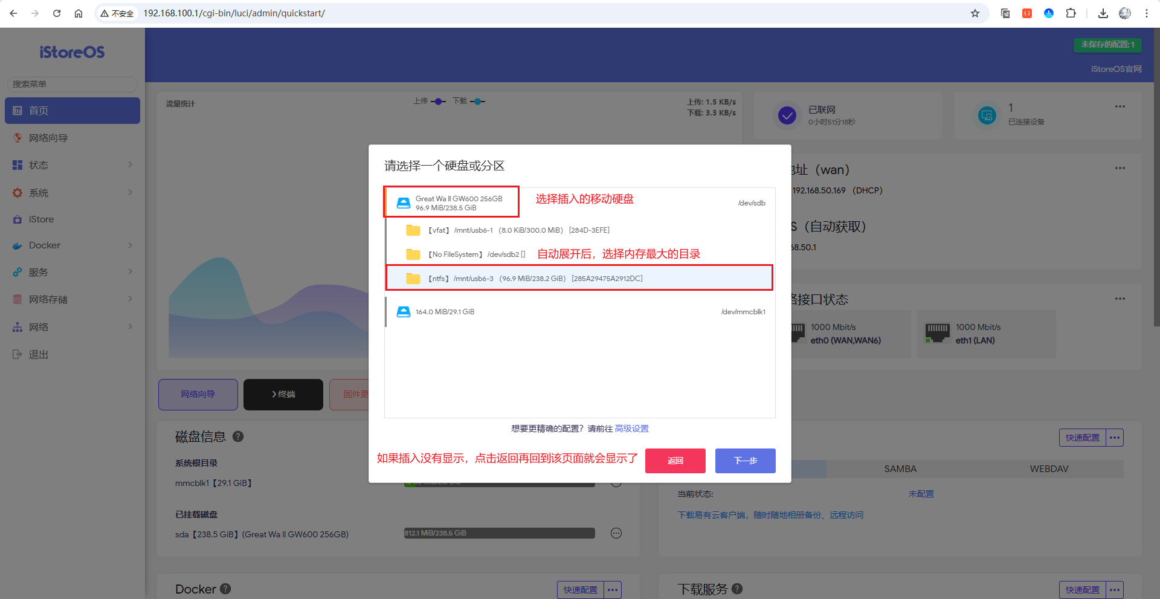Select No FileSystem /dev/sdb2 partition

click(579, 254)
